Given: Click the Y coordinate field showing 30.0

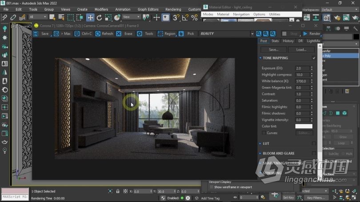Looking at the screenshot, I should pyautogui.click(x=165, y=191).
